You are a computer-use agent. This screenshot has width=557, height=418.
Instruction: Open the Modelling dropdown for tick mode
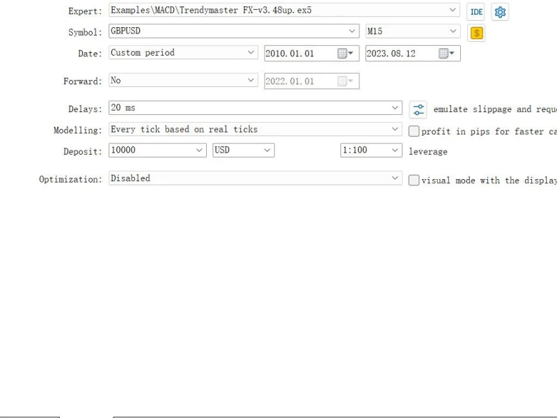[x=395, y=129]
